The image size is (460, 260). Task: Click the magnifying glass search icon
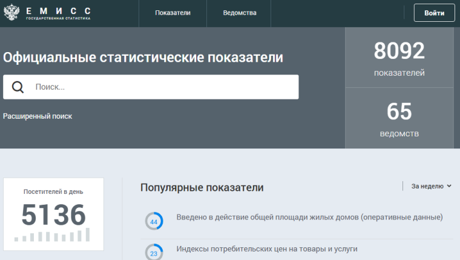tap(18, 87)
